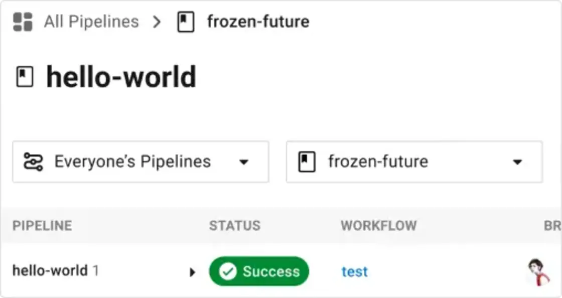This screenshot has height=298, width=562.
Task: Click the breadcrumb chevron separator arrow
Action: (158, 22)
